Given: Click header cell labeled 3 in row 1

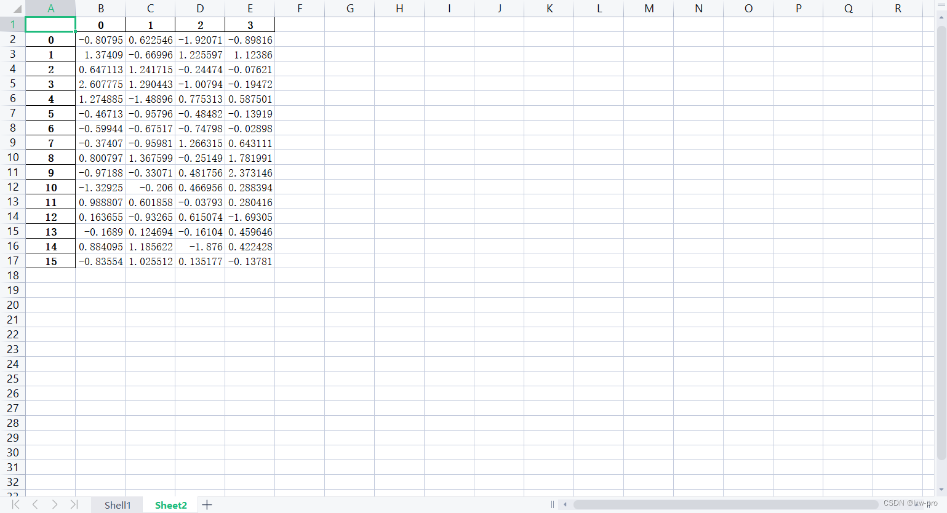Looking at the screenshot, I should 250,25.
